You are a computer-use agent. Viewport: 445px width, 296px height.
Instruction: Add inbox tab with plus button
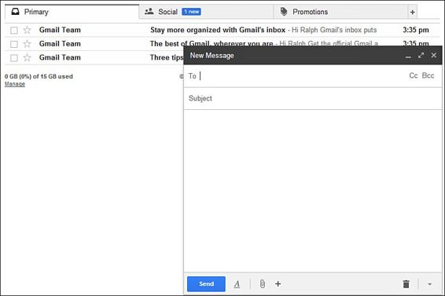412,12
